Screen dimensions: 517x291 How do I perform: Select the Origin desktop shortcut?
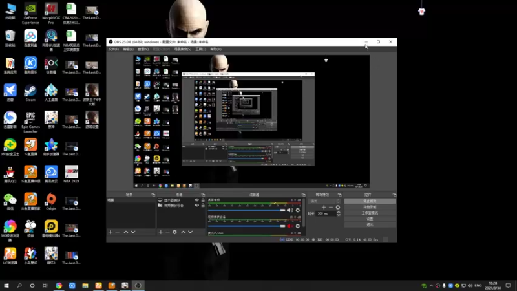pos(51,202)
